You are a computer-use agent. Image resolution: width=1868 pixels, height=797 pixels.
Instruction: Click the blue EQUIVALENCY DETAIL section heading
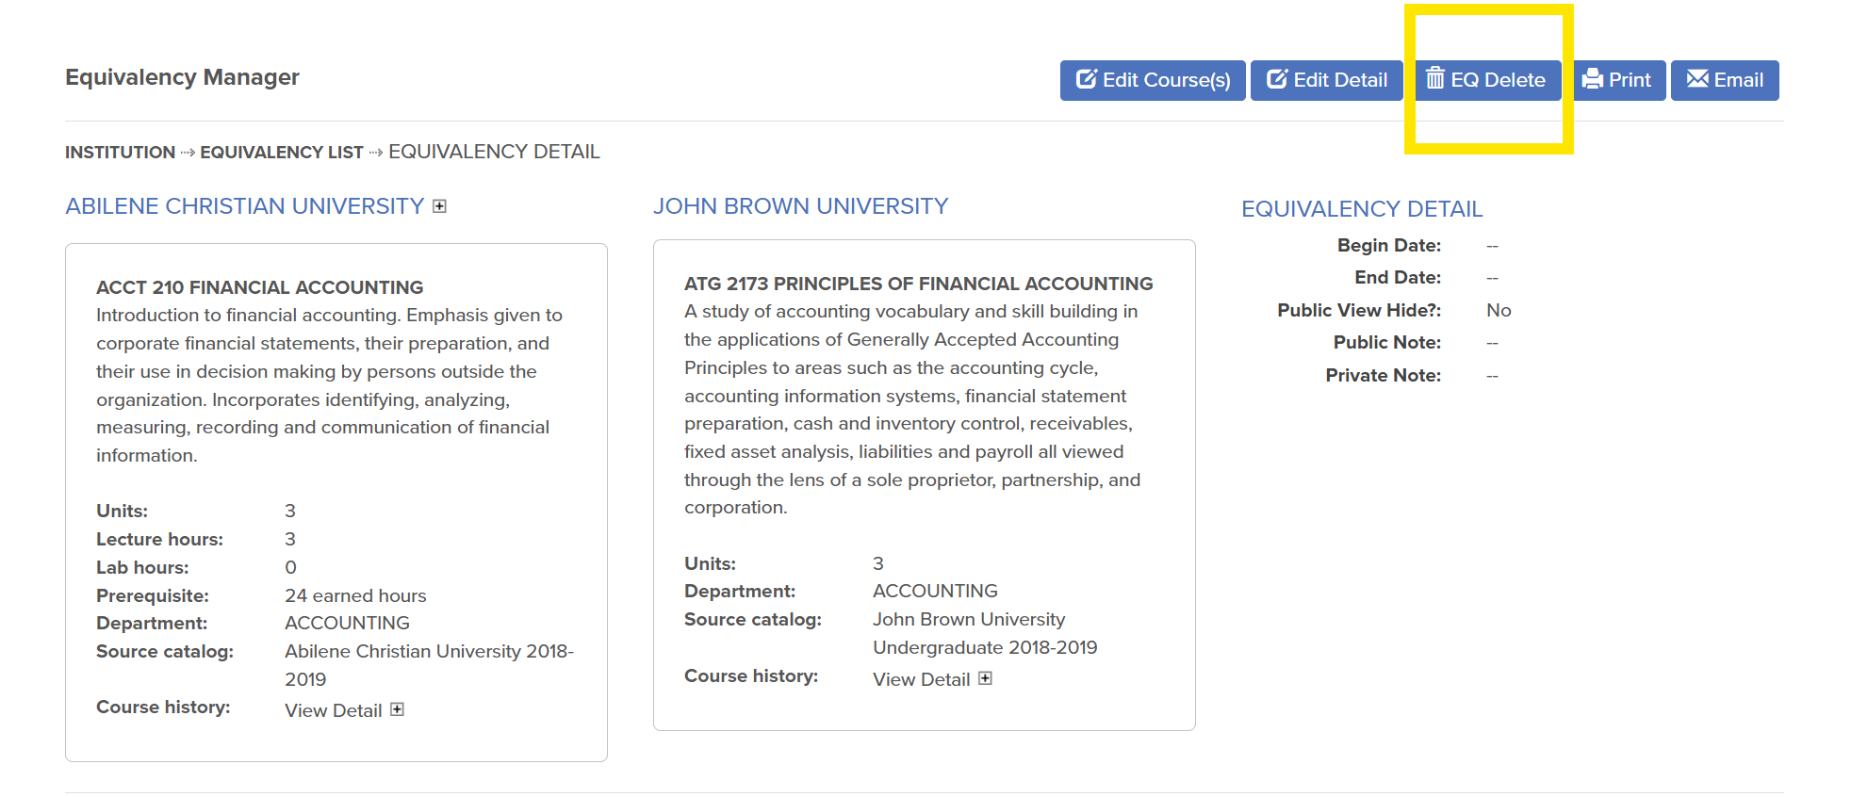1361,209
